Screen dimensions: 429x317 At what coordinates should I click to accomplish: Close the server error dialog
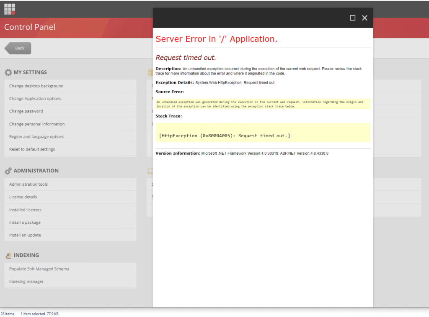(365, 18)
